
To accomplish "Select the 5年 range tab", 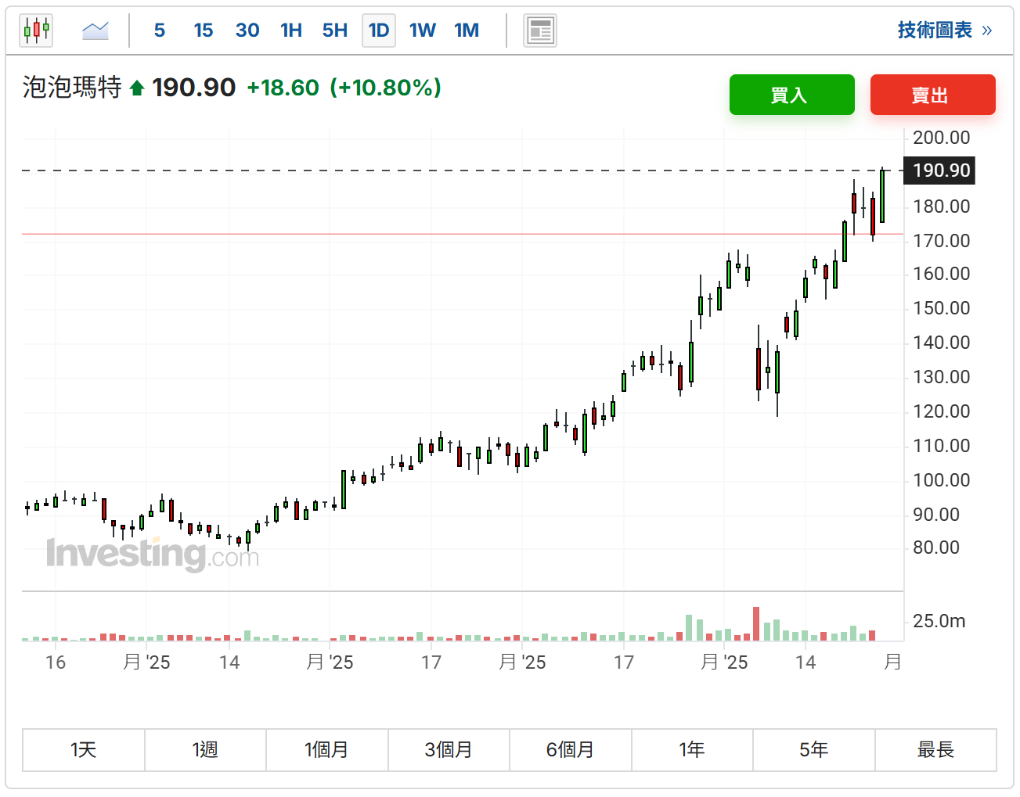I will 814,750.
